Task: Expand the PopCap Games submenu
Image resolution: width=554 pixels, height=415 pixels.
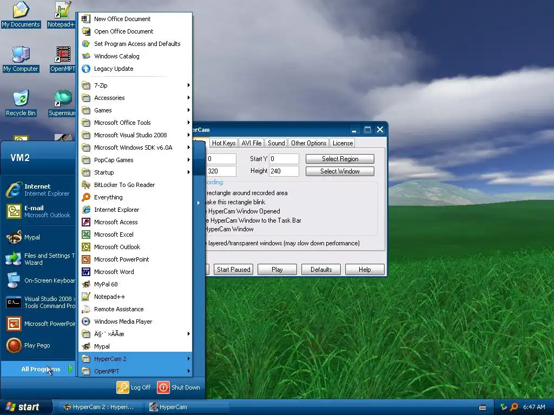Action: [x=135, y=160]
